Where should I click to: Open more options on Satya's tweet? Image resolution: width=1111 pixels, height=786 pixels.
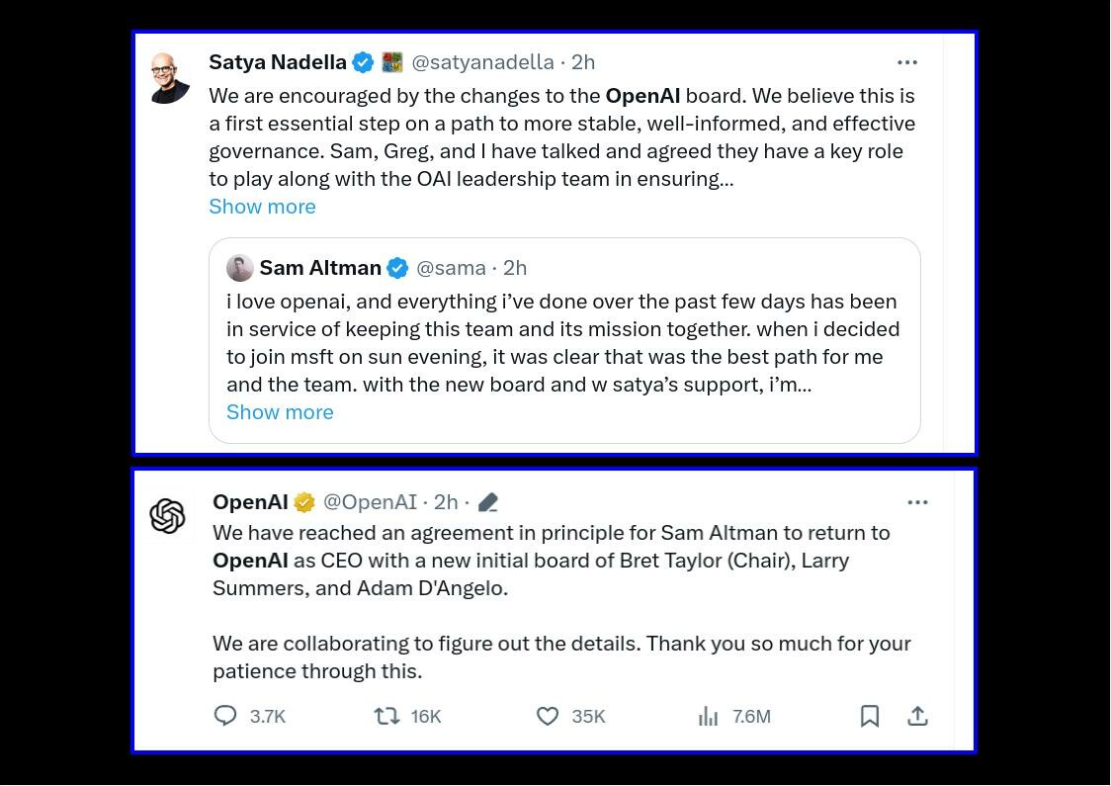pos(906,62)
